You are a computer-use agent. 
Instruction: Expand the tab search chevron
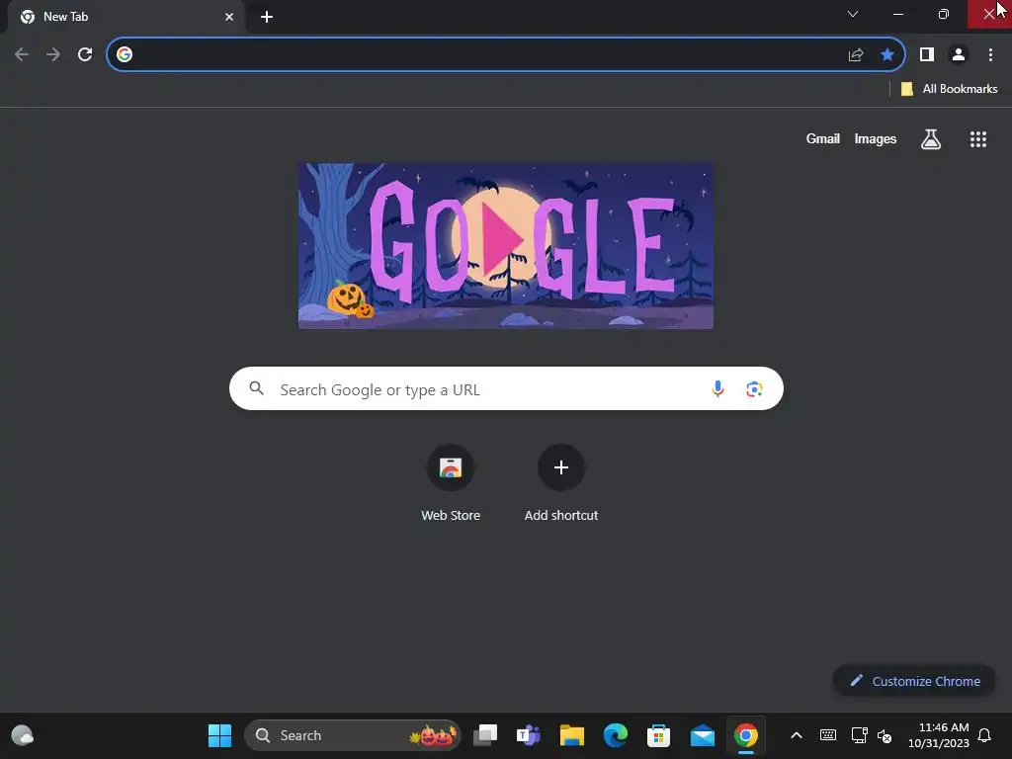[853, 14]
